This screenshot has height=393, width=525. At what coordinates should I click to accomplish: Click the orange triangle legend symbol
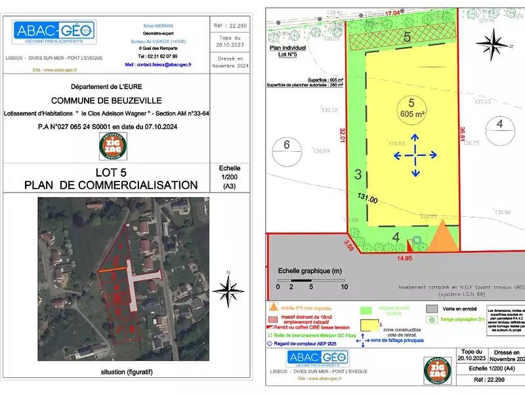pyautogui.click(x=274, y=307)
